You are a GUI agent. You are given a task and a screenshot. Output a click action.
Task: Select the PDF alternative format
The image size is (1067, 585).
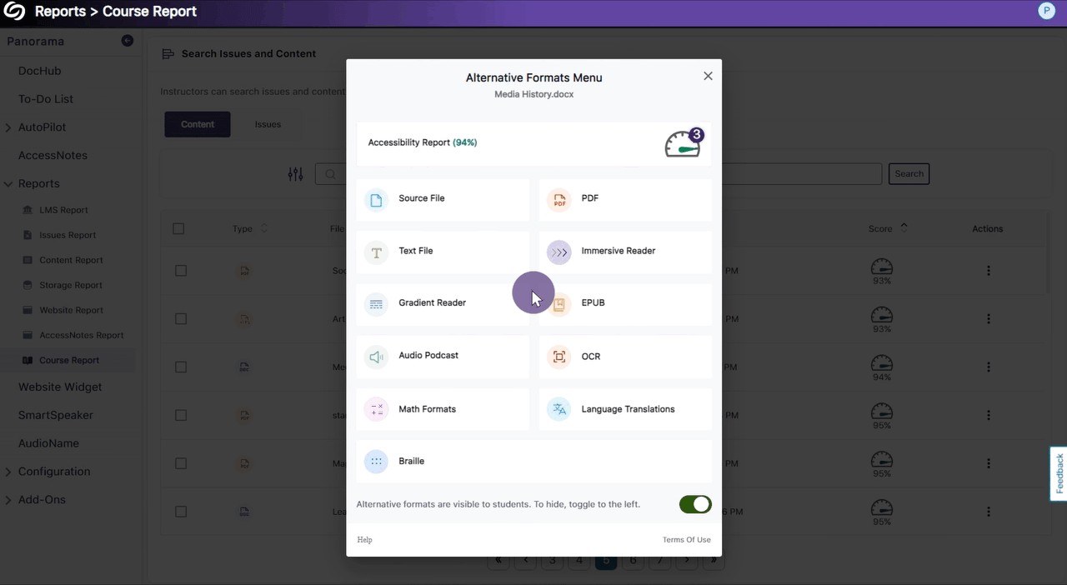[x=625, y=199]
